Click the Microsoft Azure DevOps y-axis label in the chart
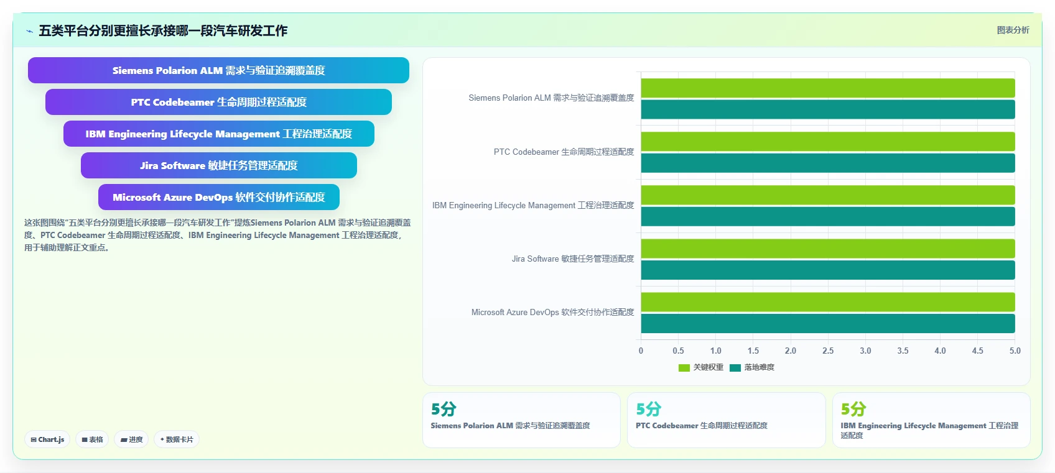1055x473 pixels. pyautogui.click(x=552, y=312)
